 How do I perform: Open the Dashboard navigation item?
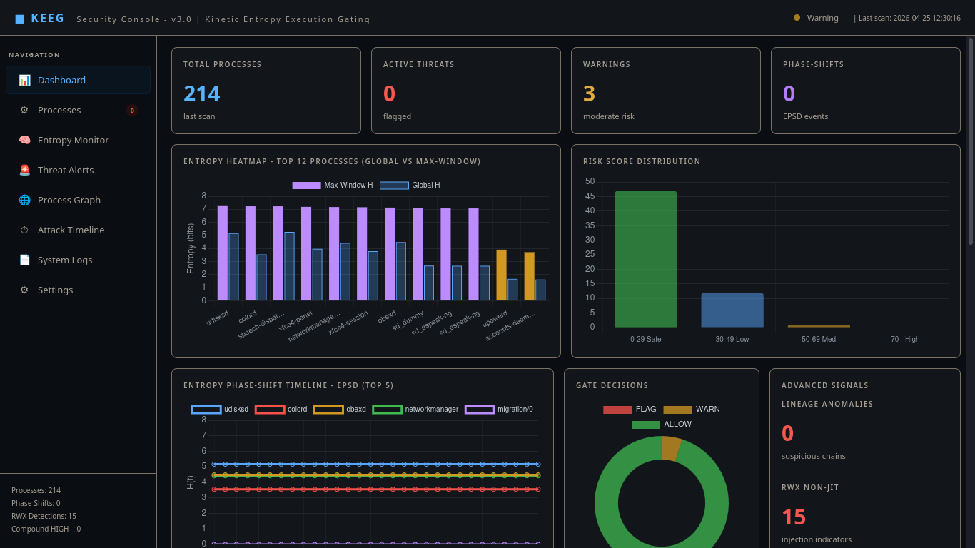click(78, 80)
